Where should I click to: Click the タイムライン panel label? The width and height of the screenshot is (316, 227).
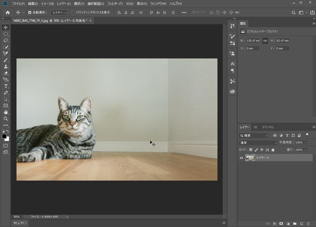20,223
